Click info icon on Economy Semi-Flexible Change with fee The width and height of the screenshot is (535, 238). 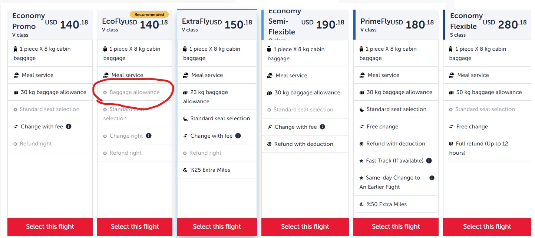coord(323,127)
